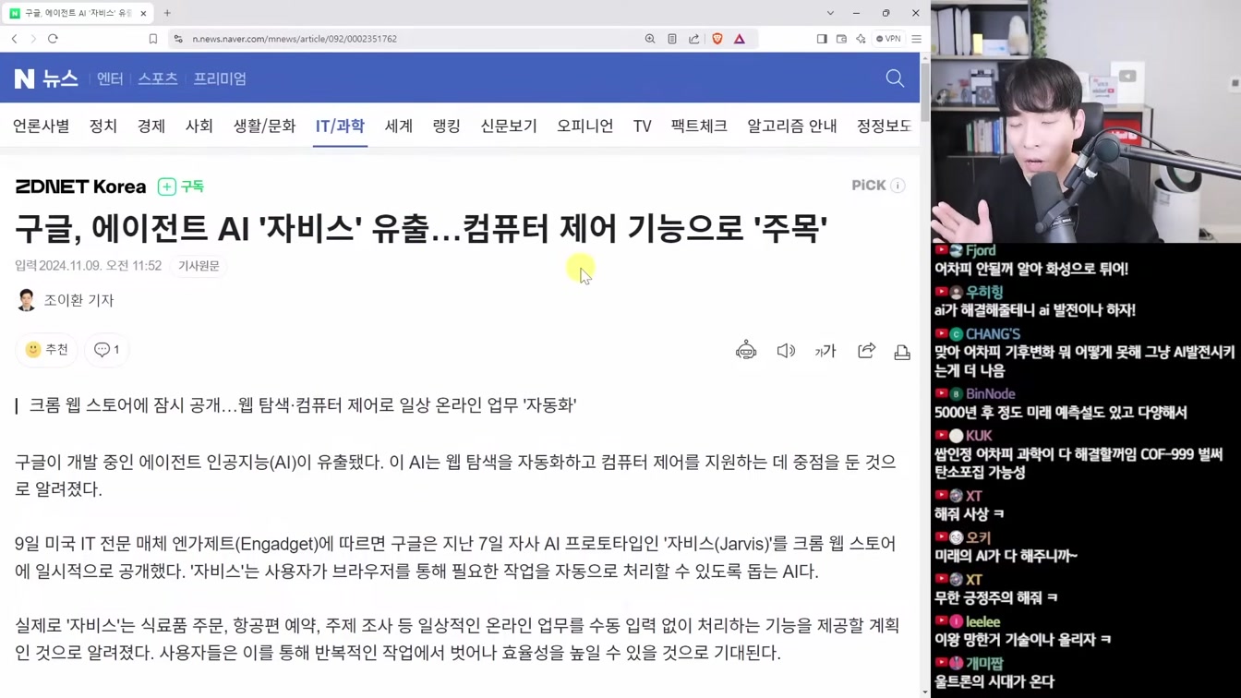Click the 추천 recommend button
The width and height of the screenshot is (1241, 698).
[x=46, y=350]
